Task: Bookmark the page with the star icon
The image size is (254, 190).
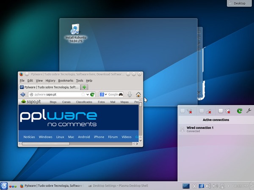Action: click(83, 95)
